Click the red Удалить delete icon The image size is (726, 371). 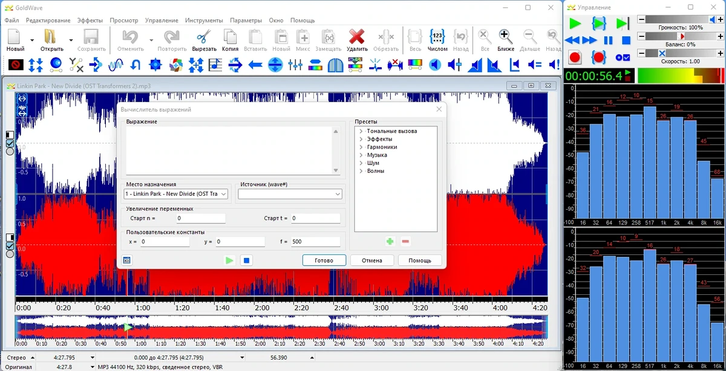tap(357, 36)
